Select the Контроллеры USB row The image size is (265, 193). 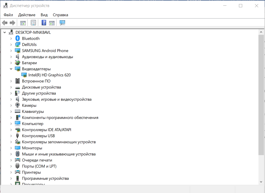tap(38, 136)
